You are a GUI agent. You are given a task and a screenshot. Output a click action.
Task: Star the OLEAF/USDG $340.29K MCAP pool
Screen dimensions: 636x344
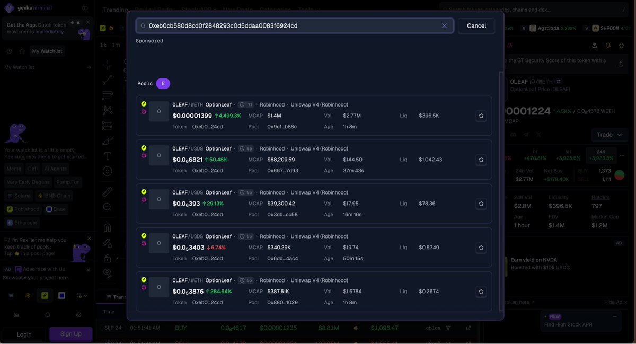coord(481,248)
